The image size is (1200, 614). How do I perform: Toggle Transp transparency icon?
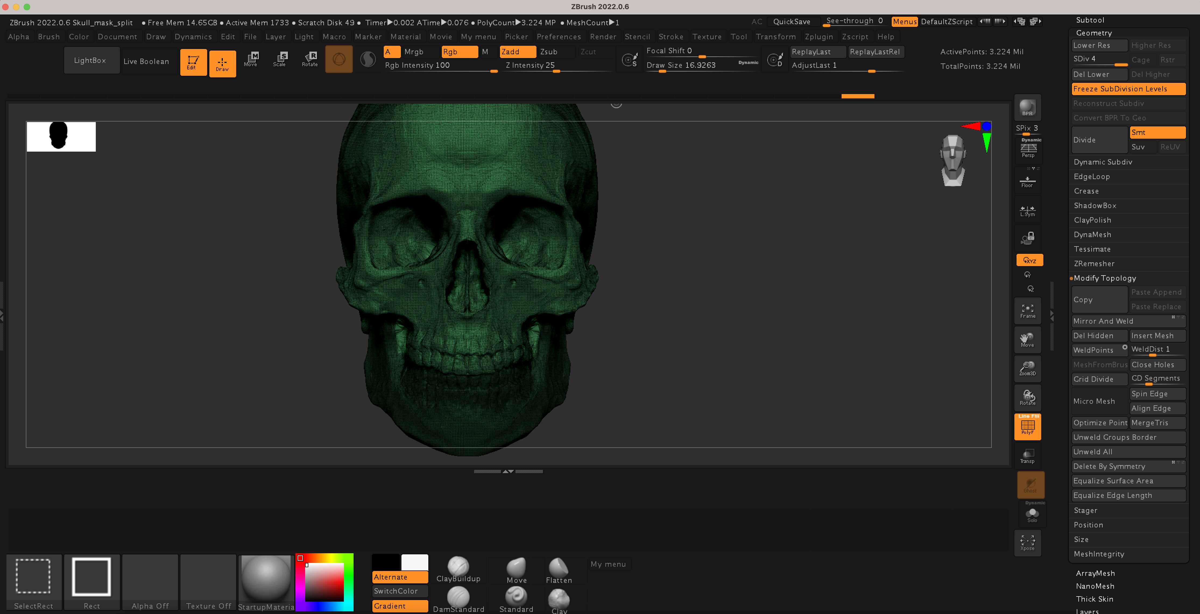[x=1027, y=456]
